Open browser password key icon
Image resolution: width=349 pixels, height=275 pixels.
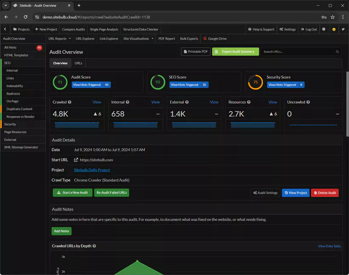pos(324,17)
